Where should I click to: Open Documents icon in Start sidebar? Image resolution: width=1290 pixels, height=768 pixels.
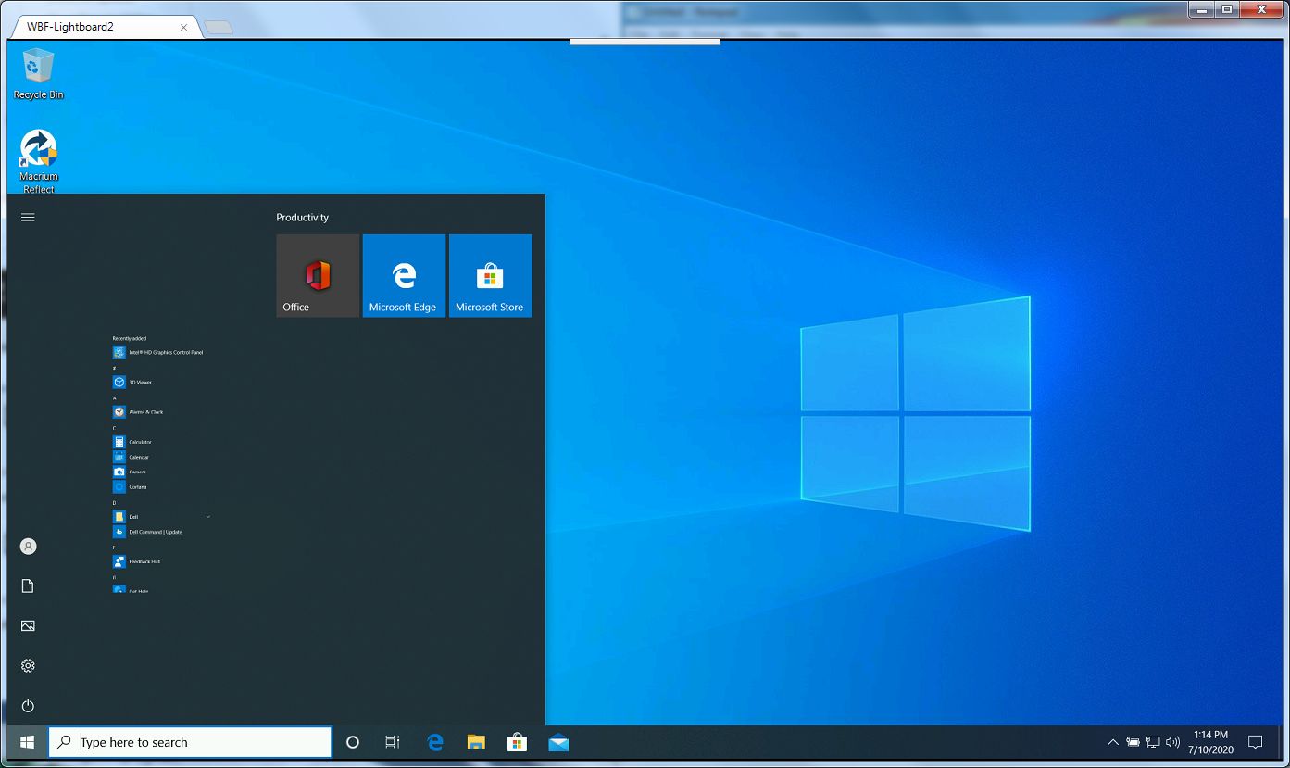pos(28,586)
